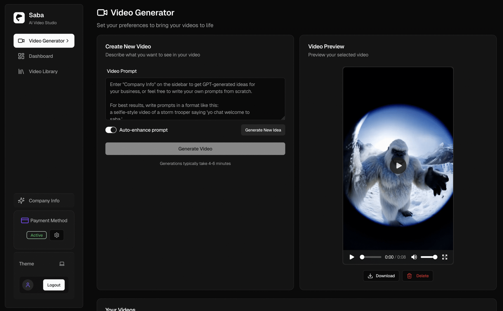
Task: Click the video camera header icon
Action: pyautogui.click(x=102, y=13)
